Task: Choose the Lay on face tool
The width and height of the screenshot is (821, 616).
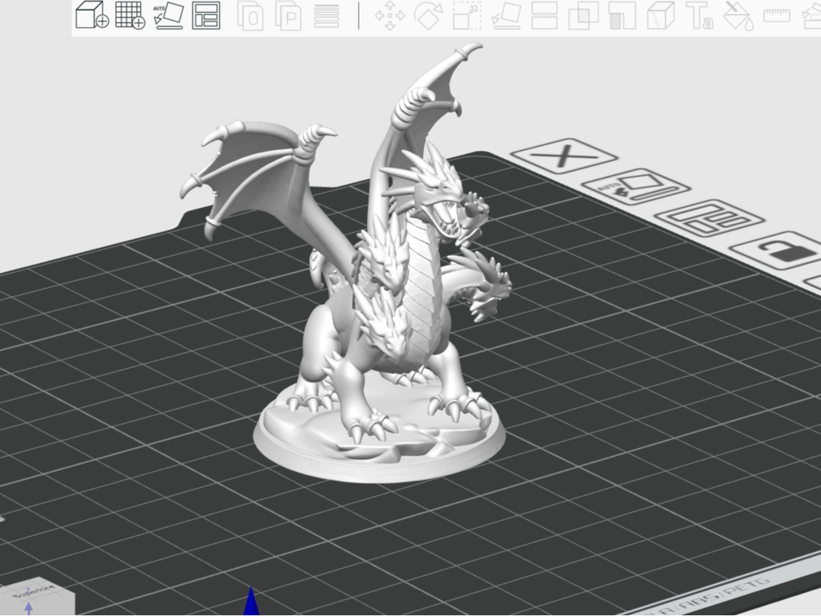Action: click(x=506, y=16)
